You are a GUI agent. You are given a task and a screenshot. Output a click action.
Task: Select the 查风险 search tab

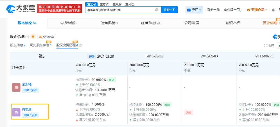(x=129, y=4)
